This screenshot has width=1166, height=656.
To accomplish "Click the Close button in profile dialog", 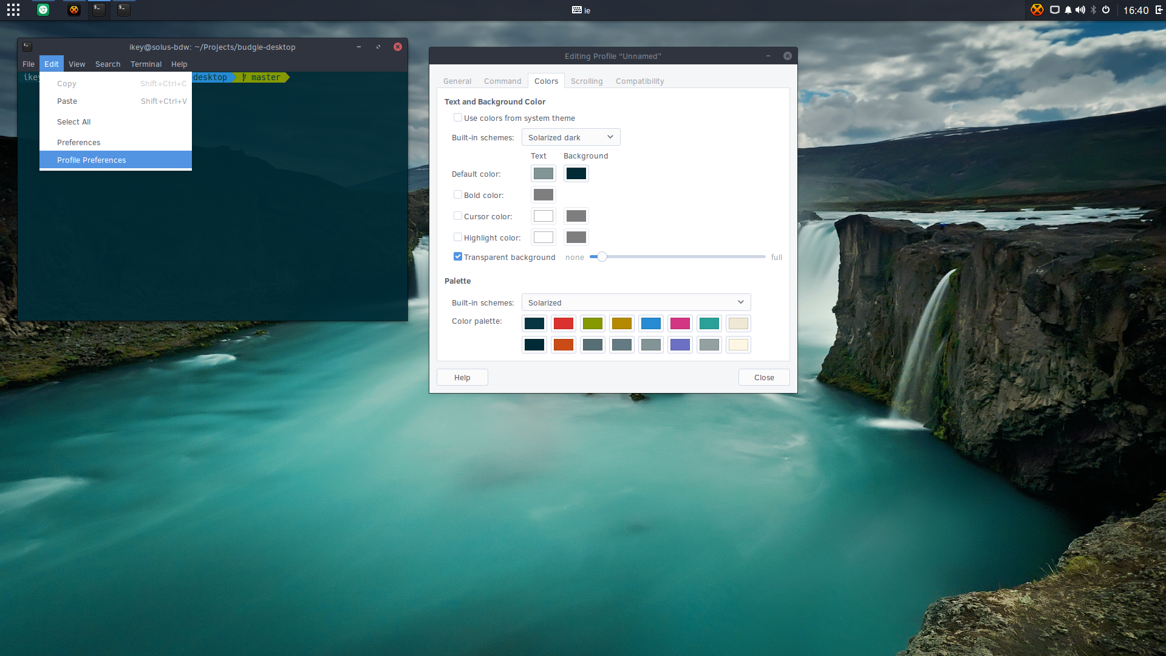I will coord(764,377).
